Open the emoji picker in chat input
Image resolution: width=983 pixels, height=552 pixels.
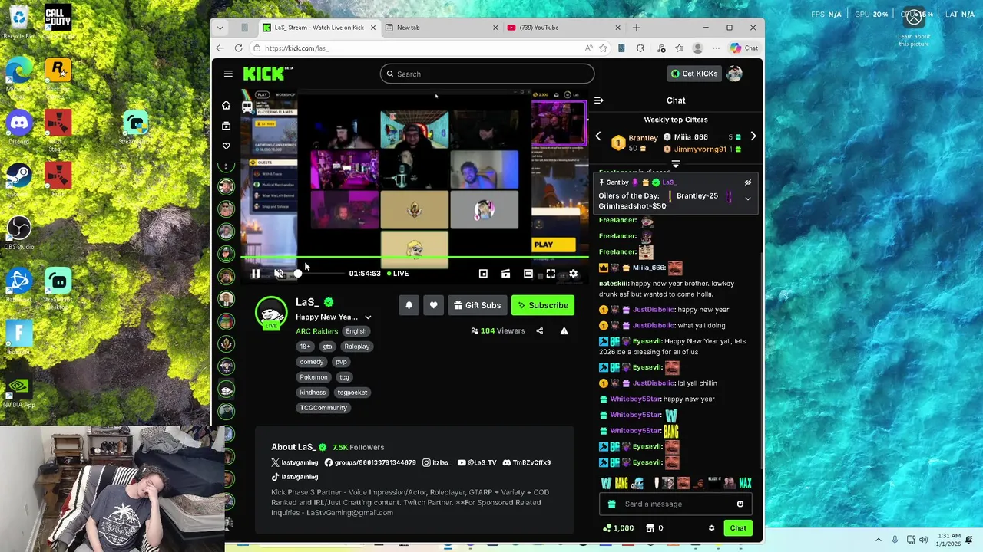point(740,504)
